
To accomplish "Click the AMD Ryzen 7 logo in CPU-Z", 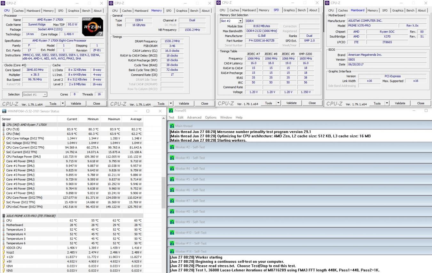I will 93,27.
